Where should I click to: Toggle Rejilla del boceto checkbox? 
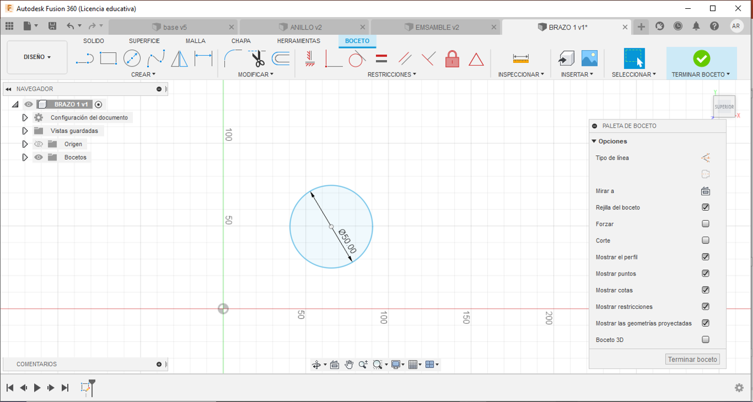[705, 207]
